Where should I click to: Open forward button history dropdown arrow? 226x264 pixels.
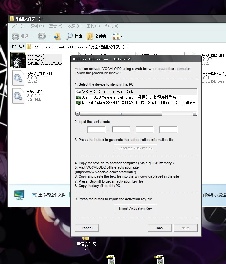(50, 36)
